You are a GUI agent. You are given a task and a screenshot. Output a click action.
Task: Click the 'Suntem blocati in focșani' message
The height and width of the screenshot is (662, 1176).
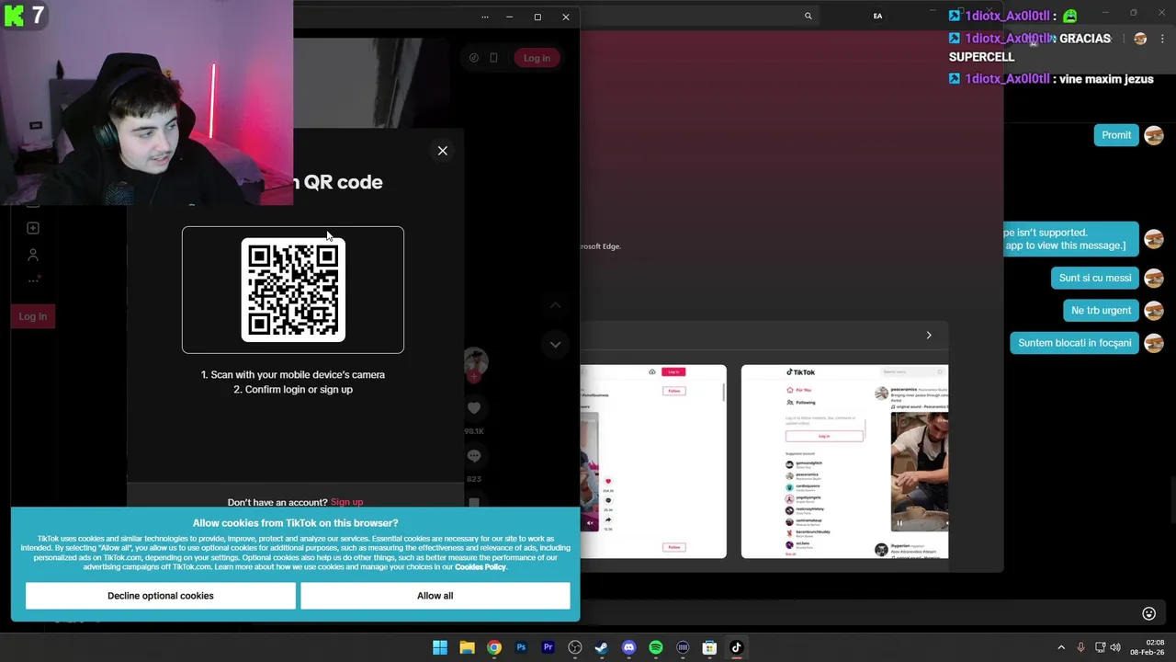pos(1074,343)
